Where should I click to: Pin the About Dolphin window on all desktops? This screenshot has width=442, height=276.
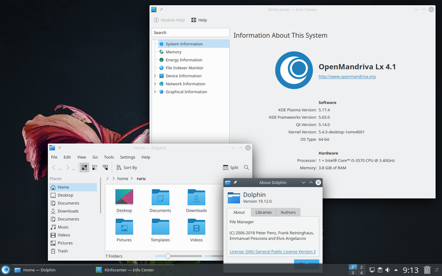pos(235,182)
